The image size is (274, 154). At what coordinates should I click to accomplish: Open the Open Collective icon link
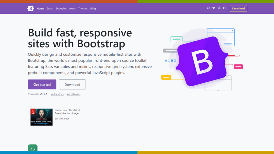[x=224, y=8]
